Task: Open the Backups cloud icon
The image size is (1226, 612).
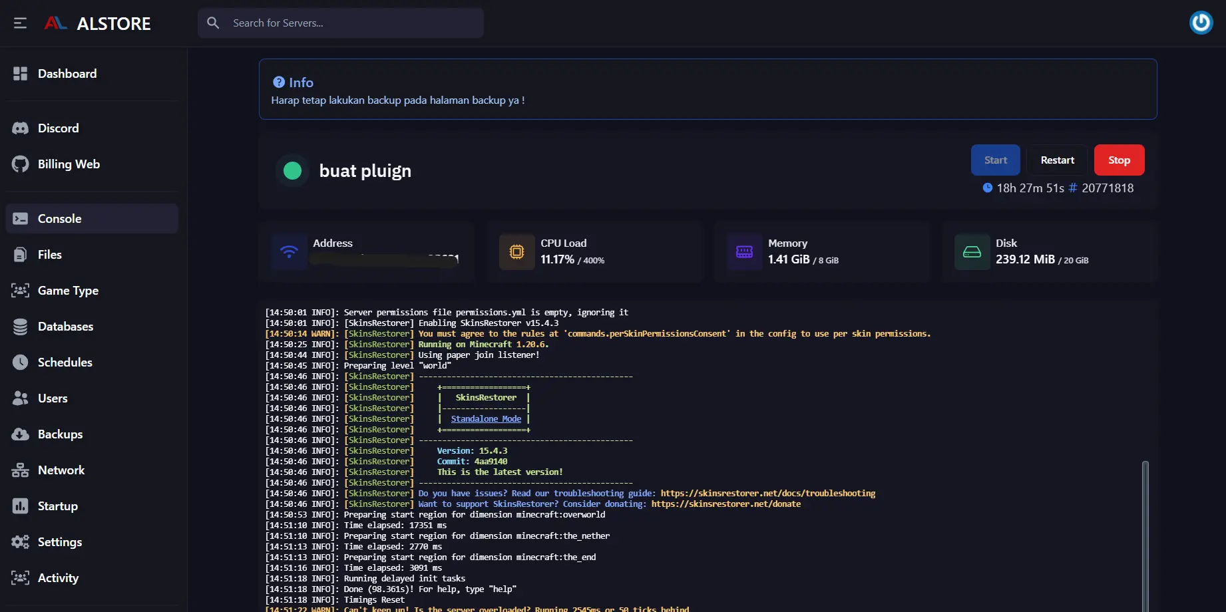Action: click(20, 434)
